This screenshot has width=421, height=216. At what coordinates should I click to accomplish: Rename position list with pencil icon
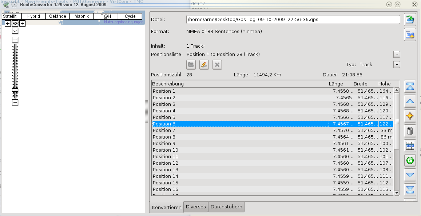tap(204, 65)
